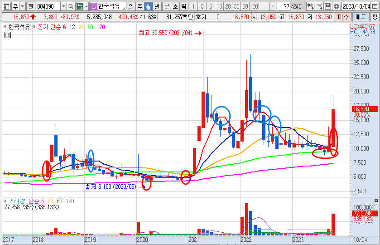Viewport: 380px width, 245px height.
Task: Click the 매도 sell button
Action: 361,17
